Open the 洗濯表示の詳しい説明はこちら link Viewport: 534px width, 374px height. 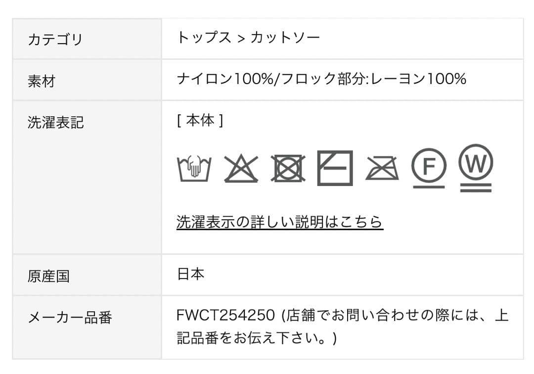[279, 222]
